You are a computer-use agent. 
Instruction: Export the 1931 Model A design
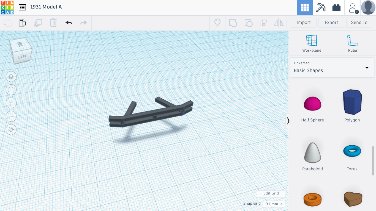pos(331,23)
